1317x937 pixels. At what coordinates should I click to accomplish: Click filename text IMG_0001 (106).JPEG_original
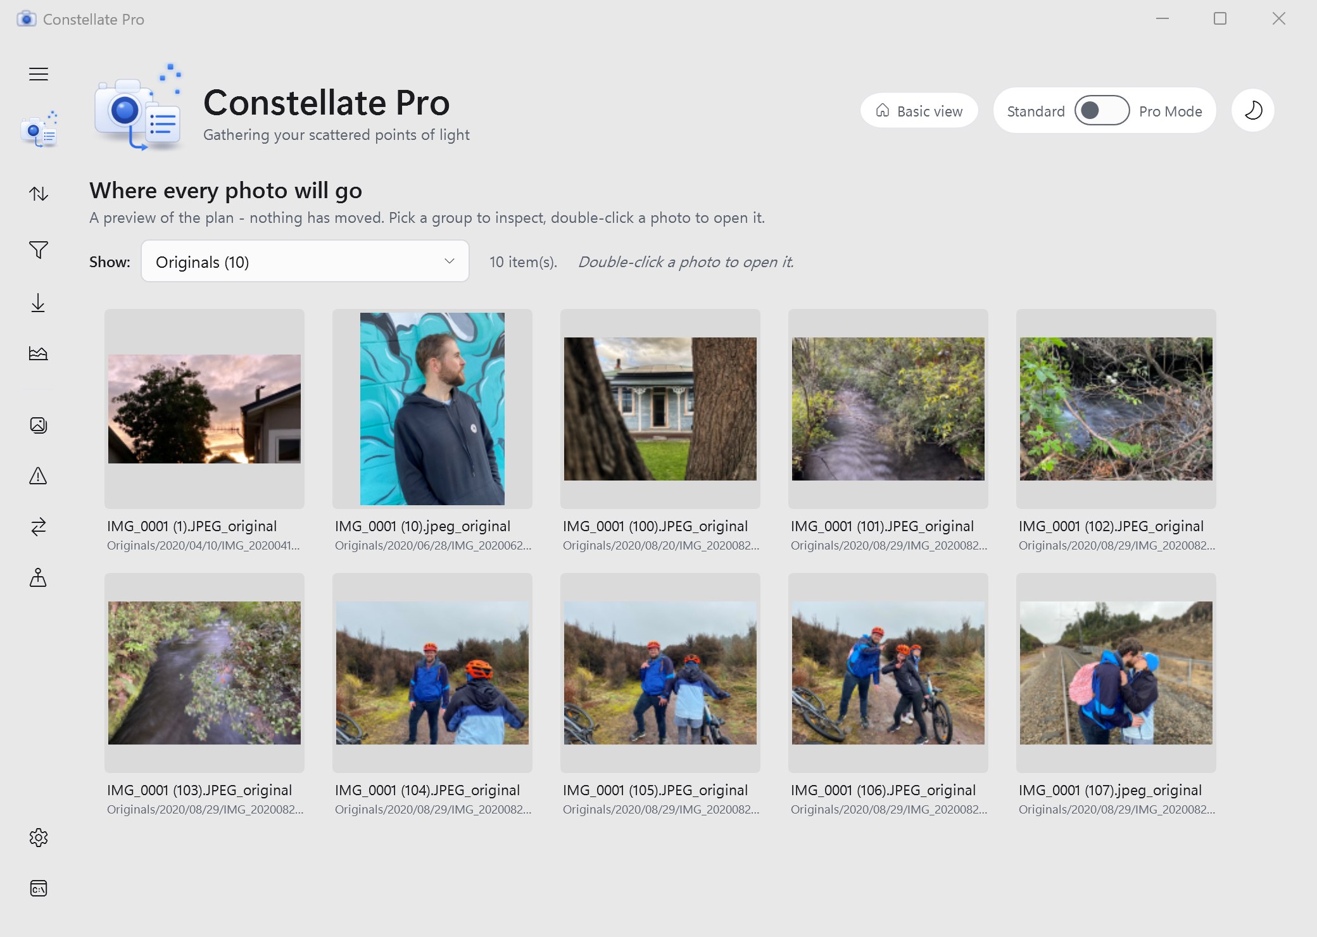coord(883,790)
